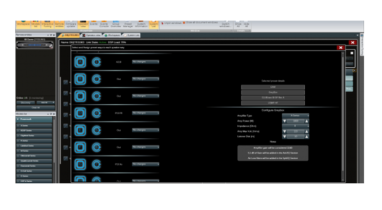
Task: Increase Amp Power value
Action: click(x=307, y=121)
